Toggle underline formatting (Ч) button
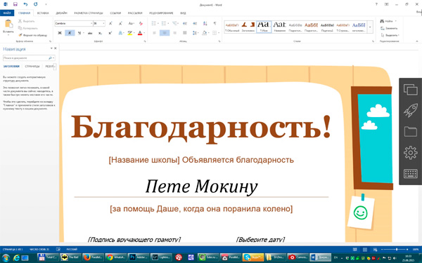 (x=79, y=33)
